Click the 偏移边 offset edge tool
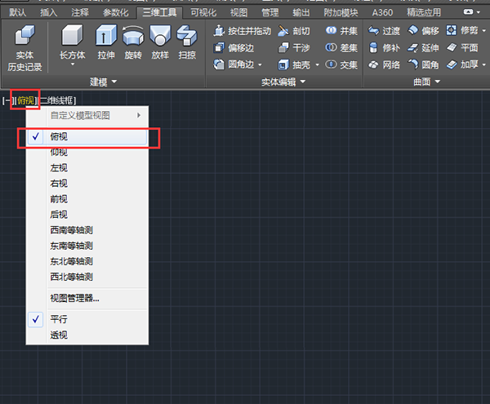This screenshot has width=490, height=404. click(234, 48)
